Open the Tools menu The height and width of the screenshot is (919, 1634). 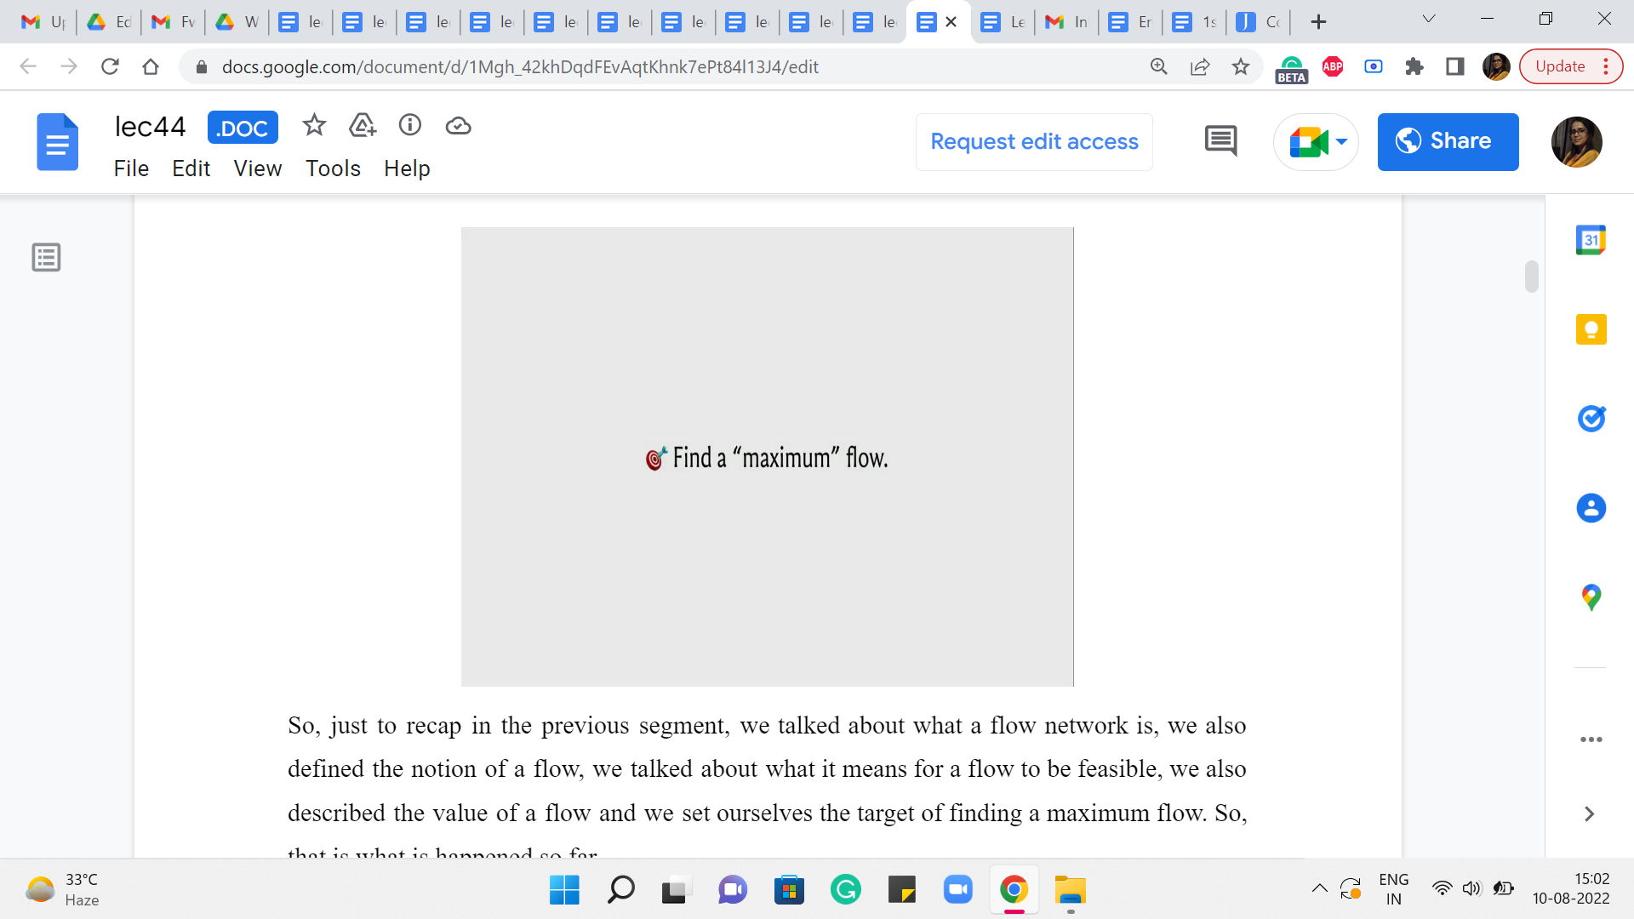333,168
